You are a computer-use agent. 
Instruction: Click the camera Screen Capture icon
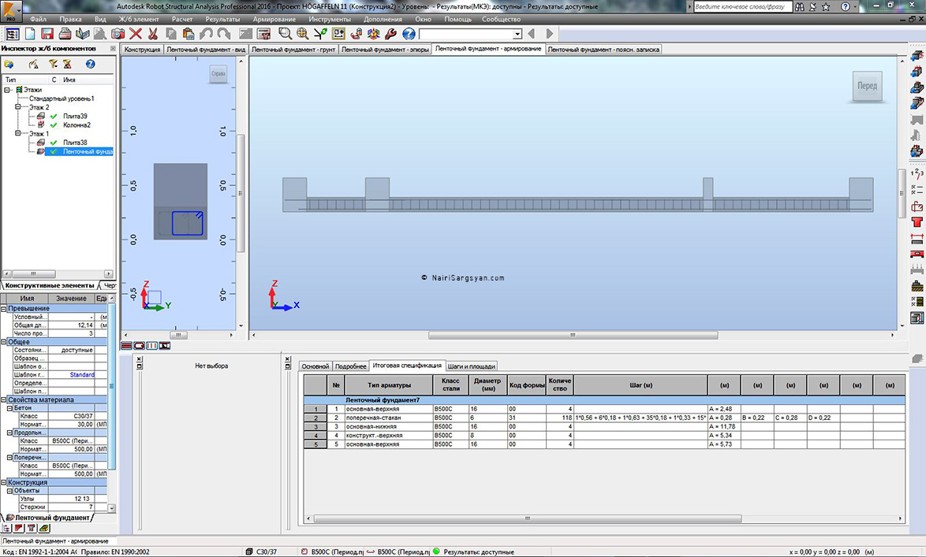coord(118,34)
